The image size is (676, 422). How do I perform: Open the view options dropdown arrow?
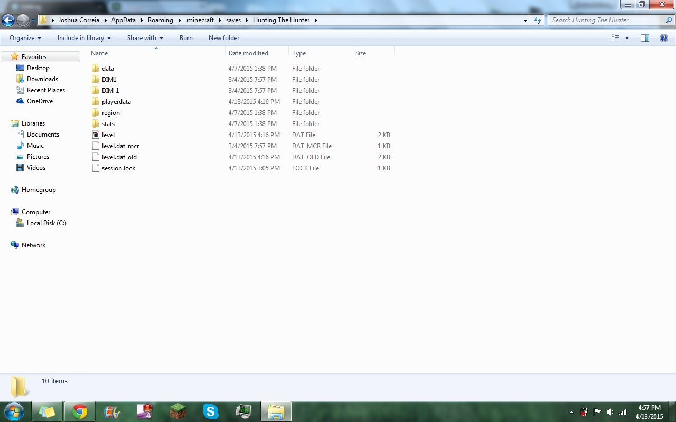pos(627,38)
